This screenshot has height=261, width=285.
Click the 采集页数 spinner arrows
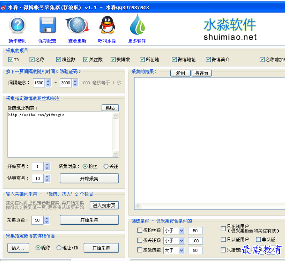[47, 220]
